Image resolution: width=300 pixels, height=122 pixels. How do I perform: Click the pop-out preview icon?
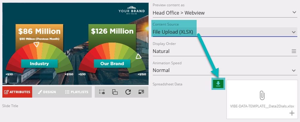[x=141, y=92]
